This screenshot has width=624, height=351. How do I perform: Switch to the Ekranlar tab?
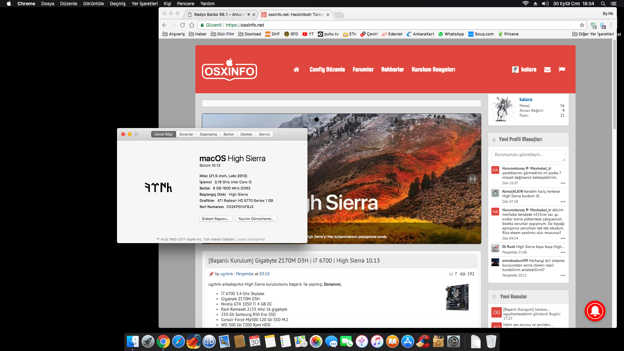(x=186, y=134)
